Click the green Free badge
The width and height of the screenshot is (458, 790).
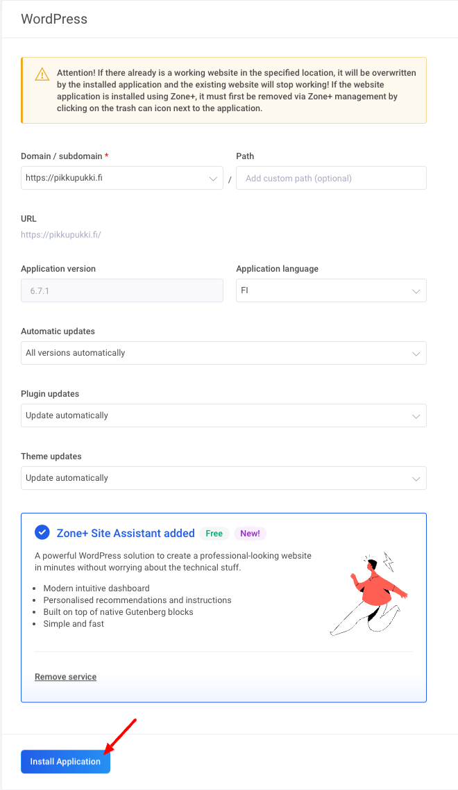[214, 534]
